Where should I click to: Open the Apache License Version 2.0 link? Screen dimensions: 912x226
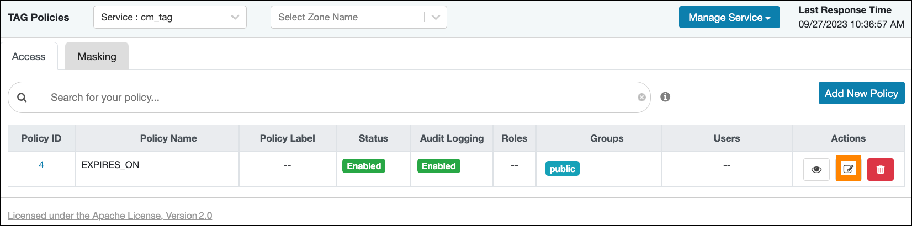coord(110,216)
